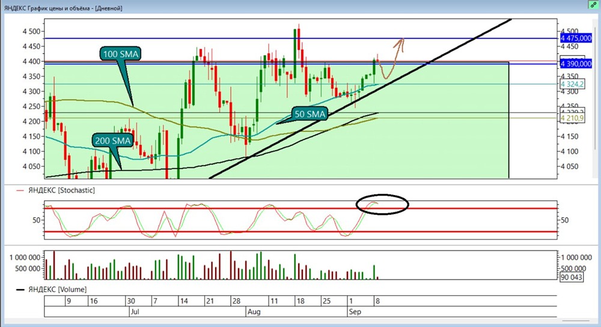Click the 4 050 label on the left price axis
This screenshot has width=601, height=327.
(x=31, y=166)
